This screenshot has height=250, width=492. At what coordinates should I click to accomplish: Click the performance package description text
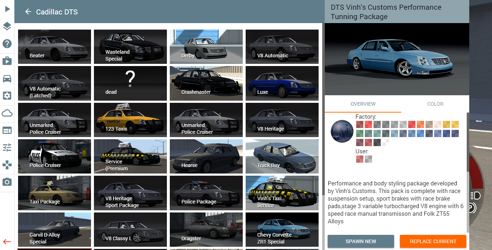(x=396, y=202)
